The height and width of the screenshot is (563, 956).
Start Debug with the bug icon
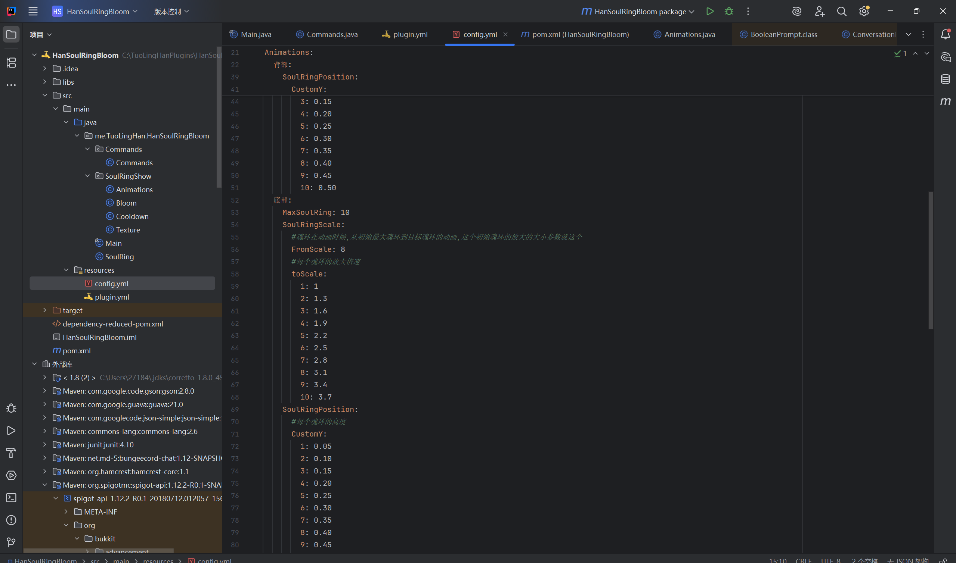(x=728, y=12)
